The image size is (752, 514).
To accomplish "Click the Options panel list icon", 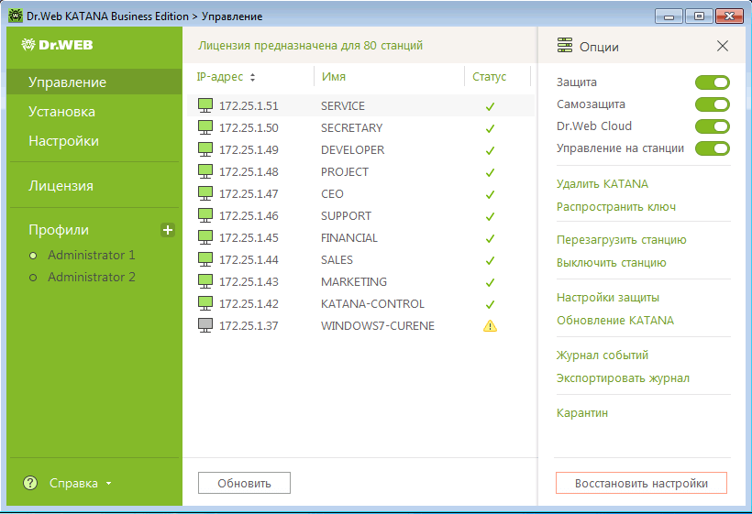I will pyautogui.click(x=565, y=46).
